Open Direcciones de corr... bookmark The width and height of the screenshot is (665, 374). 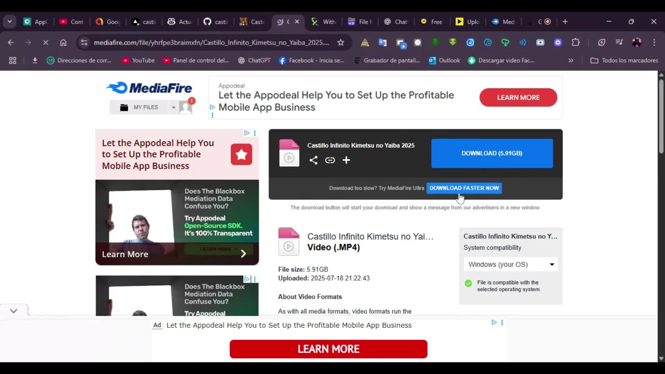(79, 60)
